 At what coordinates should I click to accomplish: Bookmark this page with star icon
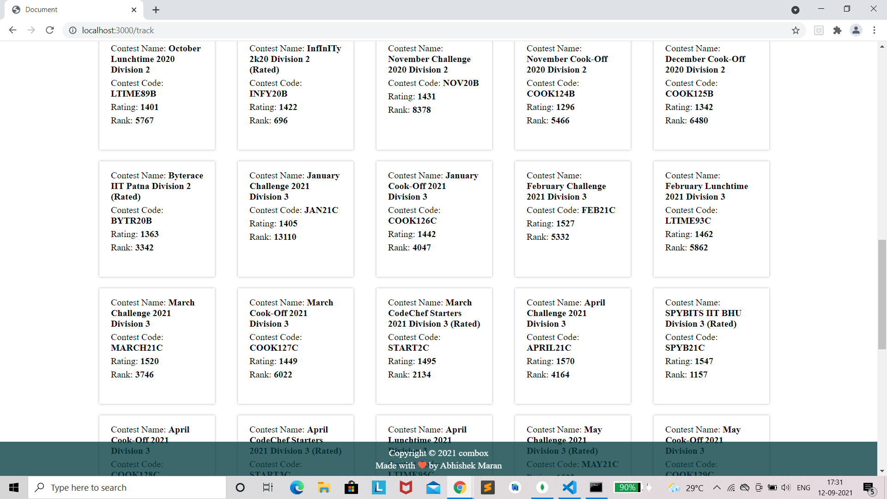[x=796, y=30]
